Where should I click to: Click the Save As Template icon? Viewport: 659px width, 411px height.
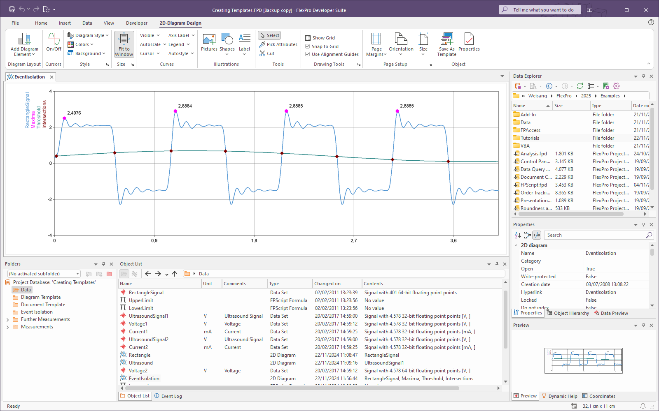pyautogui.click(x=446, y=40)
